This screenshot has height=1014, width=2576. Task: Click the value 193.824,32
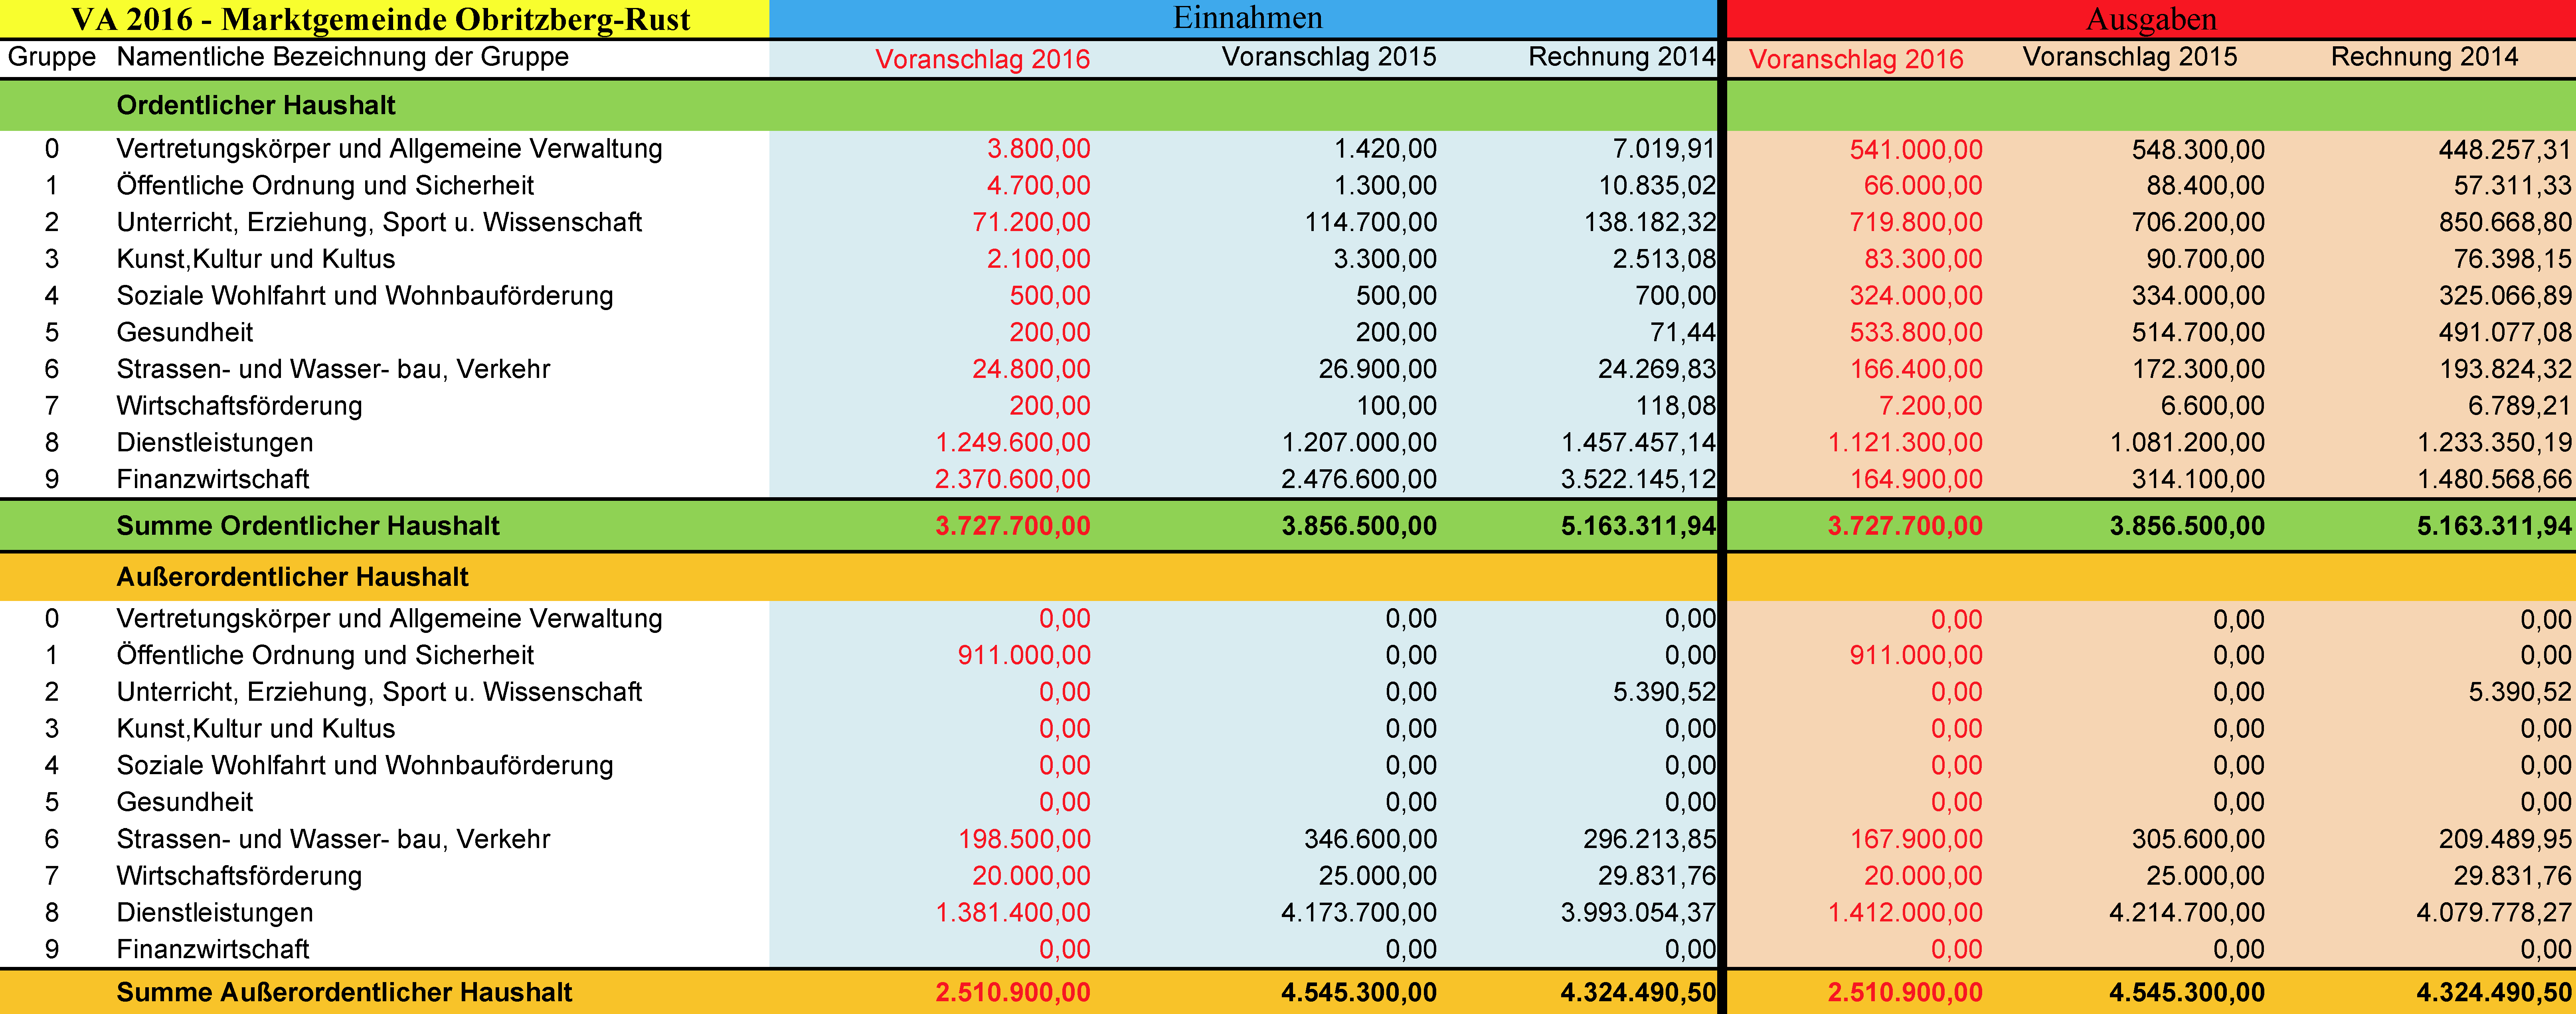[2505, 369]
